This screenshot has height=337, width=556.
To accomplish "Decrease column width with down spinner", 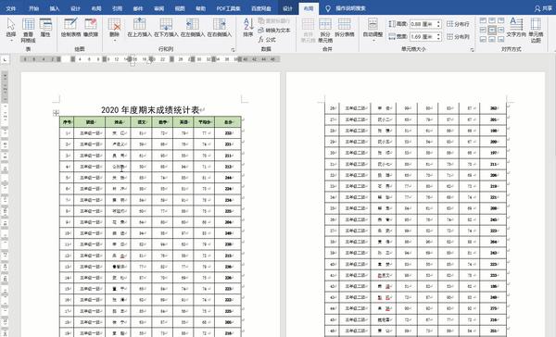I will point(438,39).
